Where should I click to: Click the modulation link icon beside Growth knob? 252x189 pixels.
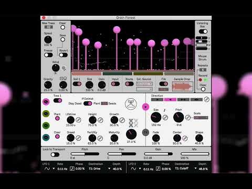click(x=122, y=120)
